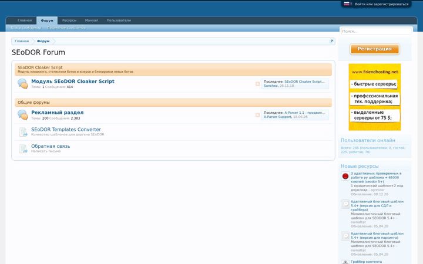Click the avatar beside the 'версия для СДЛ и граббера' resource
The image size is (423, 264).
(x=345, y=204)
